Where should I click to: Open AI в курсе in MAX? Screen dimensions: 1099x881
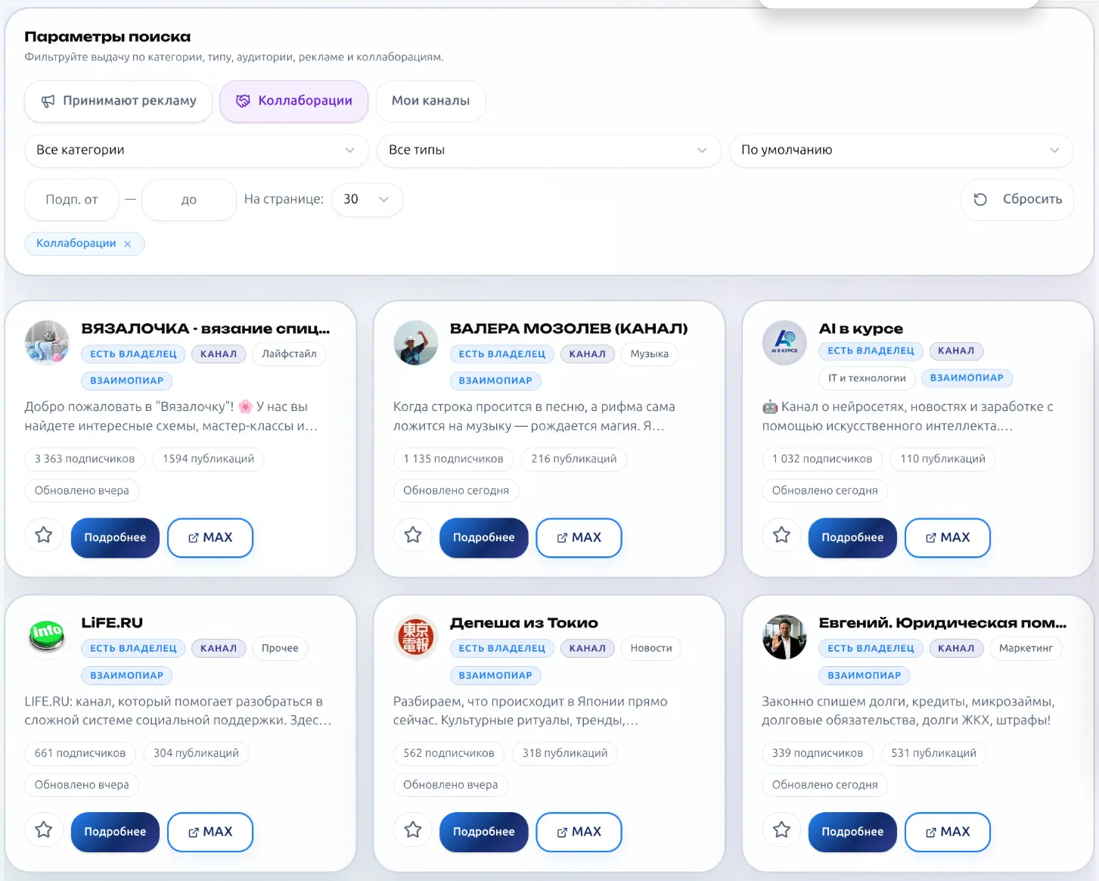click(948, 537)
